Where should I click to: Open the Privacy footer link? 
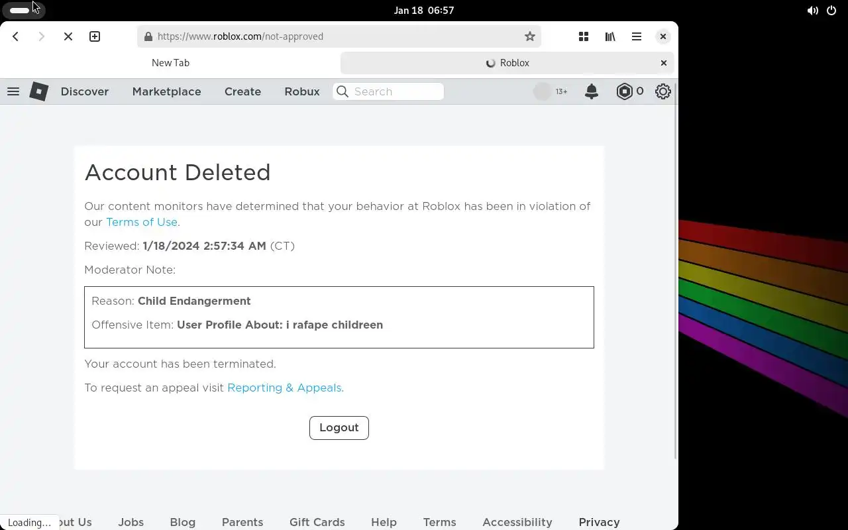coord(599,522)
